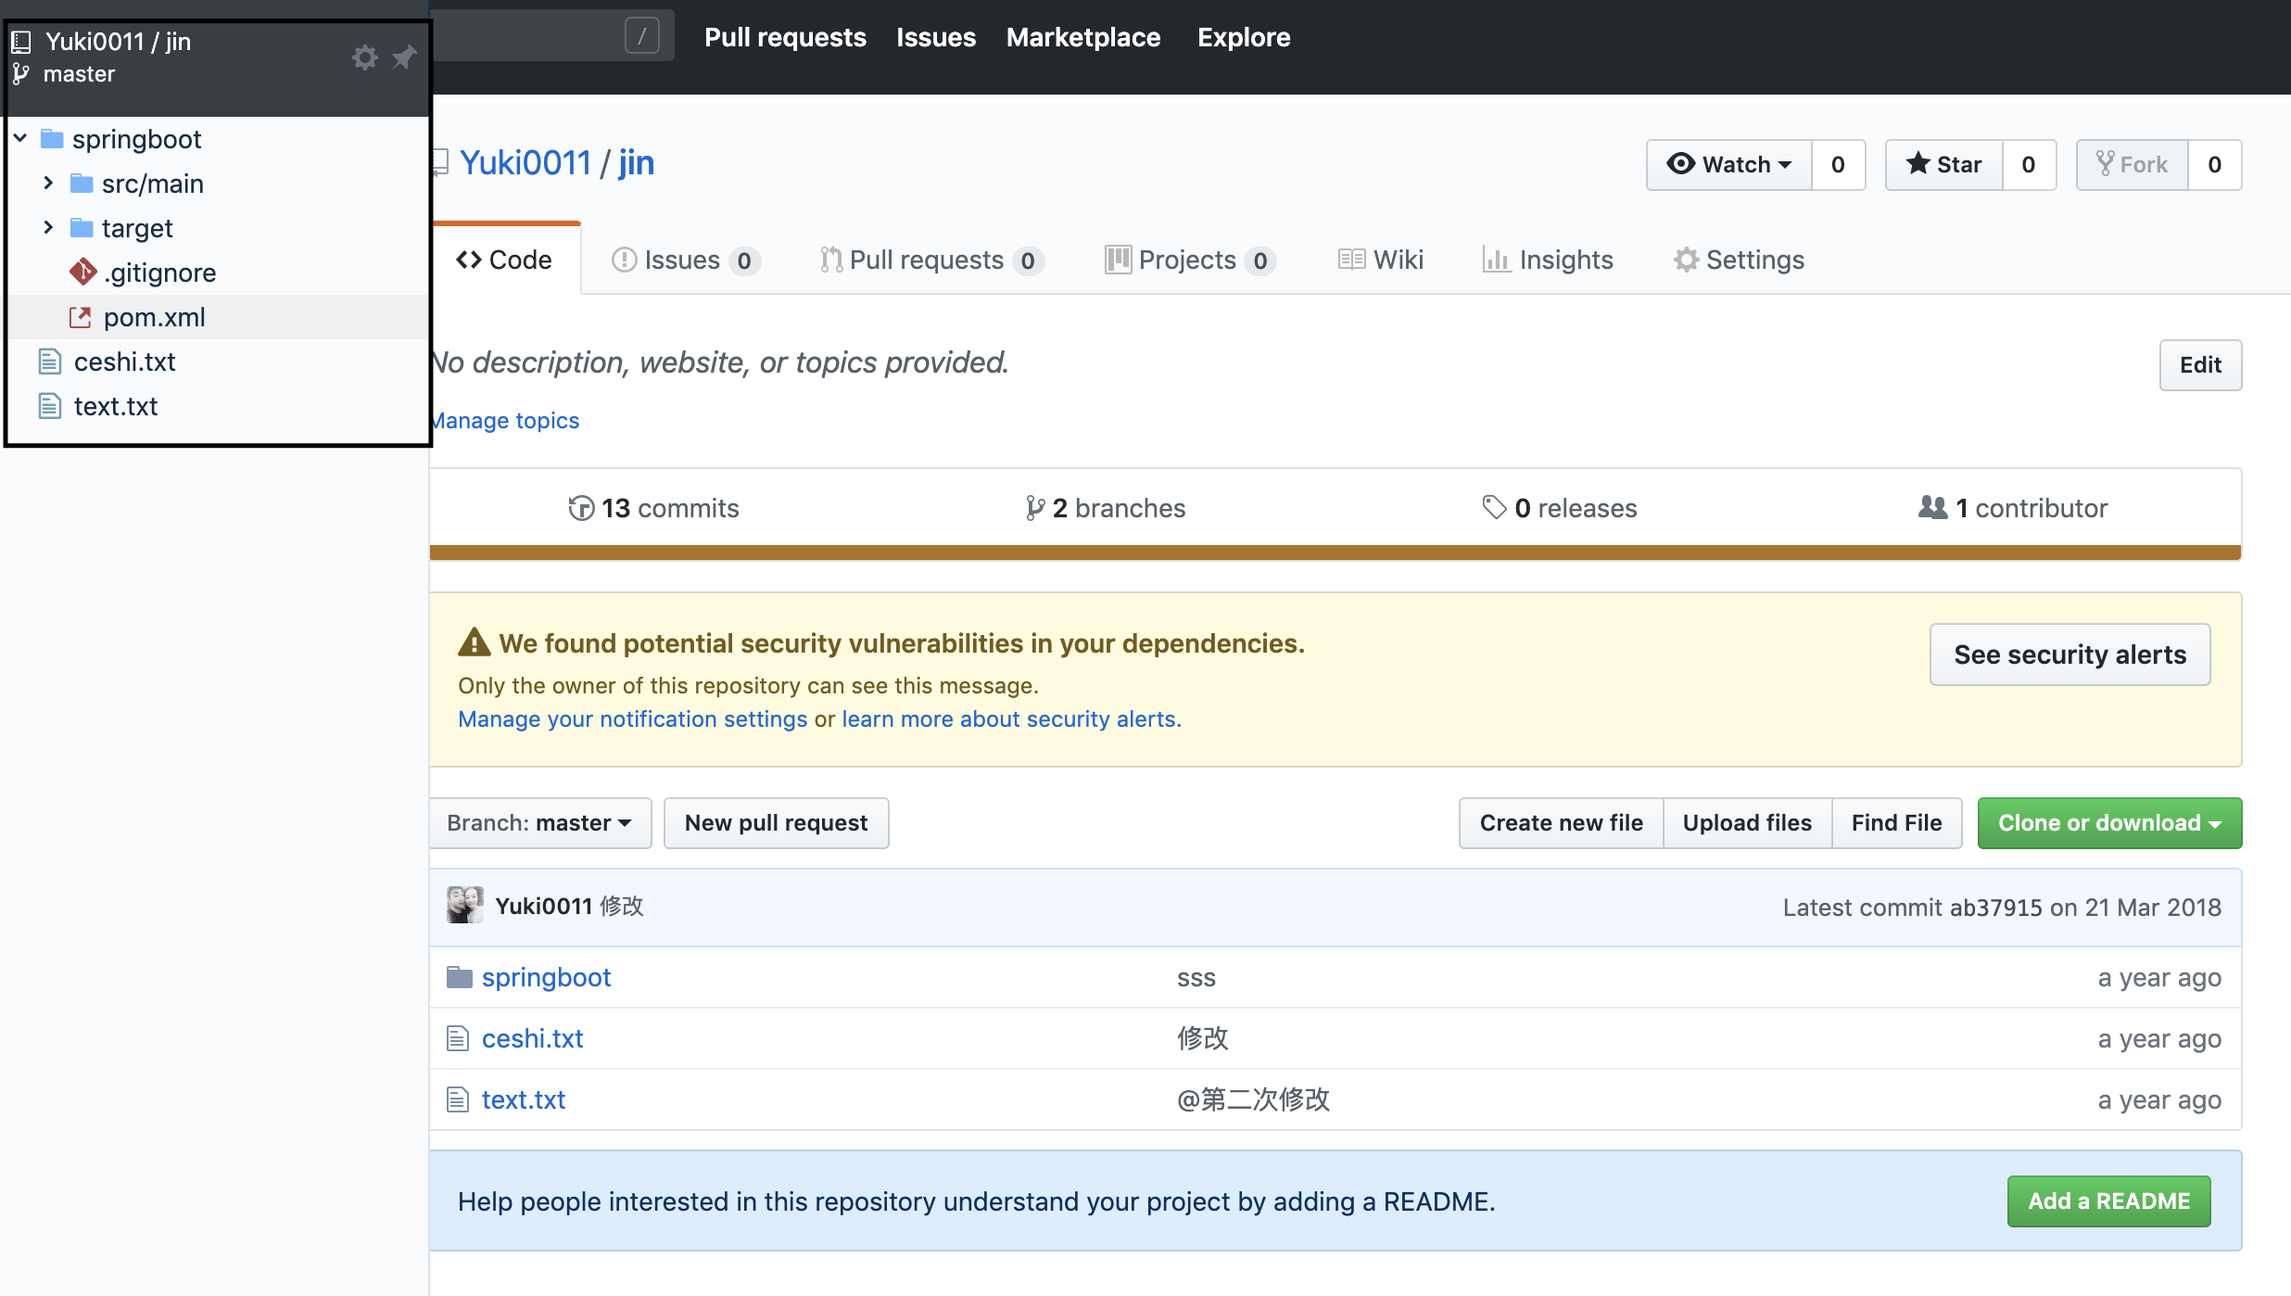The height and width of the screenshot is (1296, 2291).
Task: Collapse the springboot folder in the tree
Action: (20, 138)
